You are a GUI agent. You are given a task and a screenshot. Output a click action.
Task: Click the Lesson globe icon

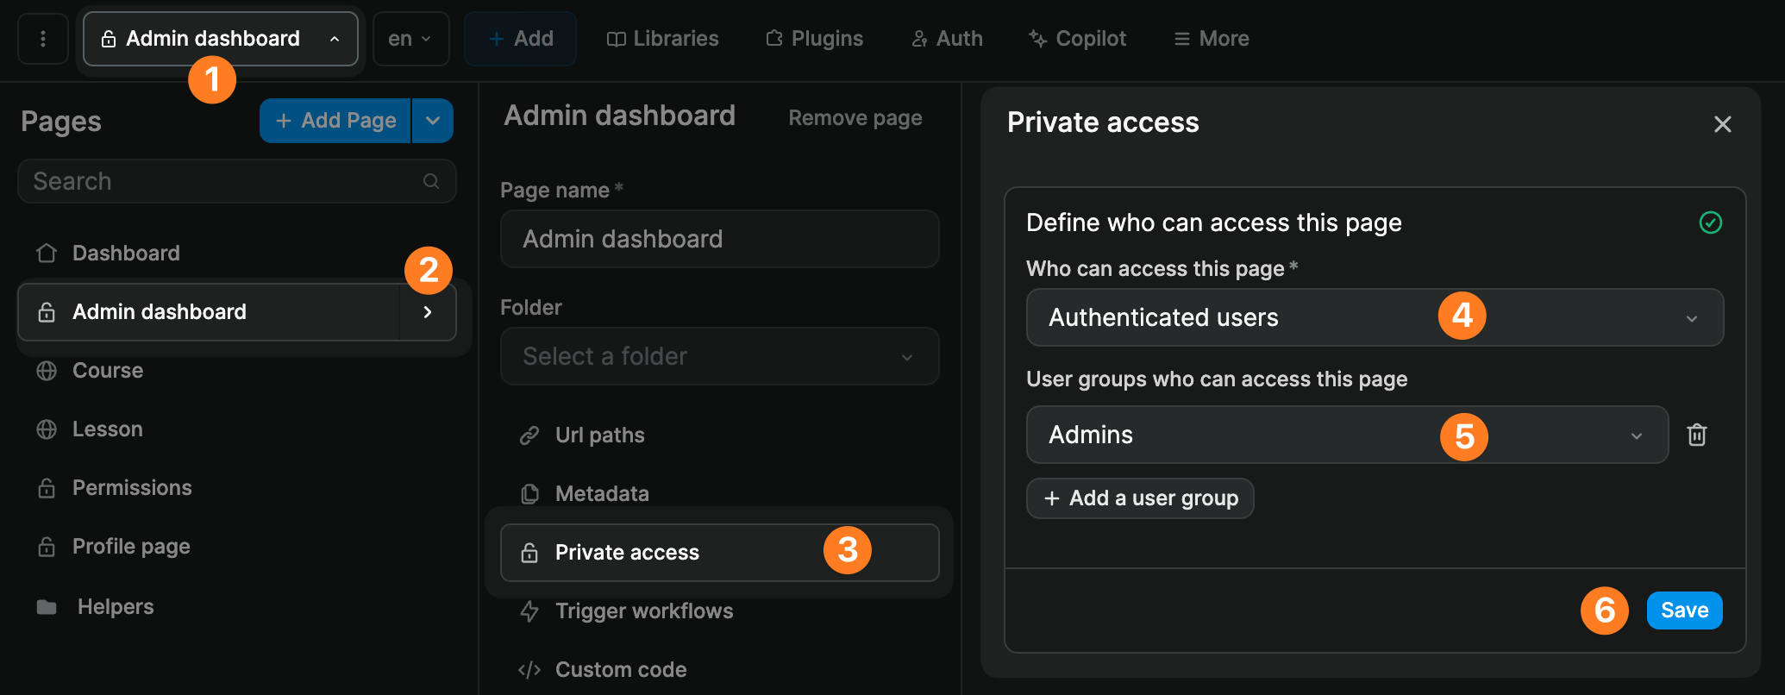tap(47, 429)
